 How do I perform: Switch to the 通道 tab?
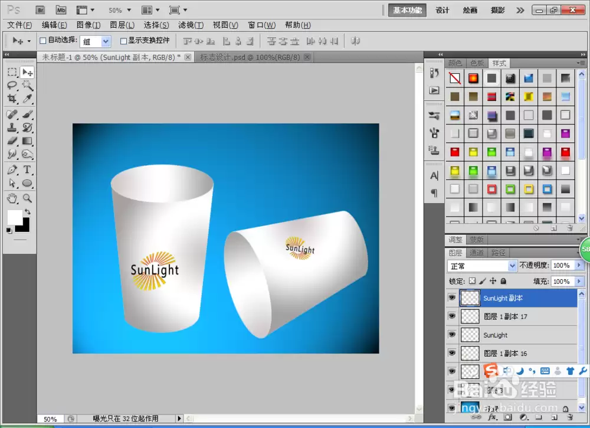pos(477,253)
